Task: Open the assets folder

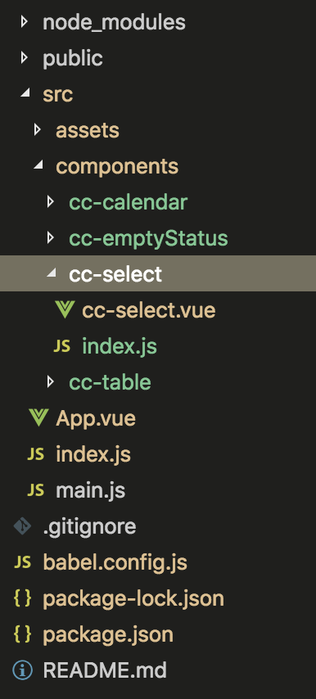Action: 88,130
